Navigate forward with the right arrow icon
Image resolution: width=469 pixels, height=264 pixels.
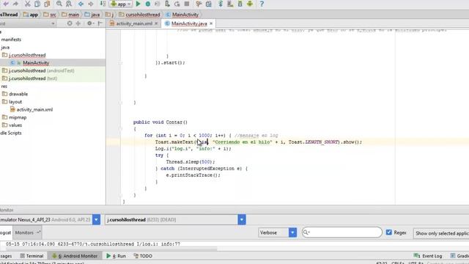pyautogui.click(x=91, y=4)
